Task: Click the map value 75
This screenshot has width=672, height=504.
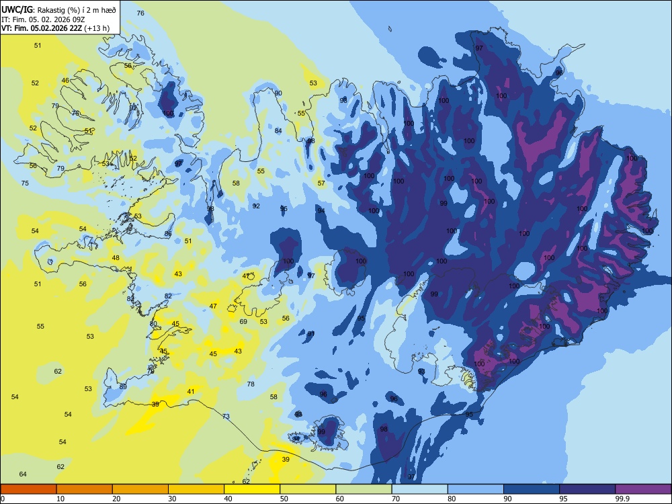Action: 25,183
